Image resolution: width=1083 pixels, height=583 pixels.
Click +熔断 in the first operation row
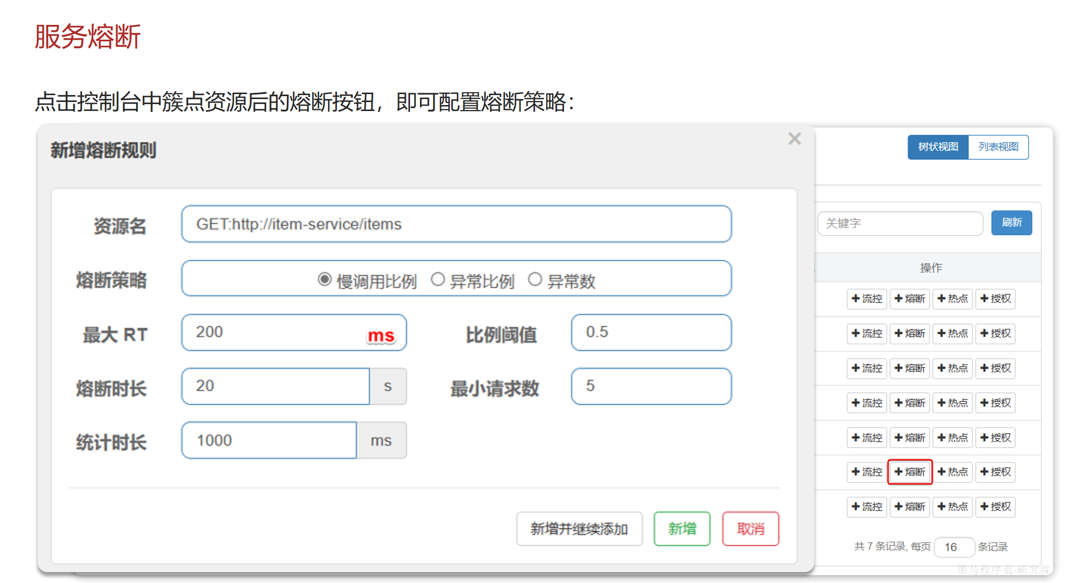click(910, 299)
